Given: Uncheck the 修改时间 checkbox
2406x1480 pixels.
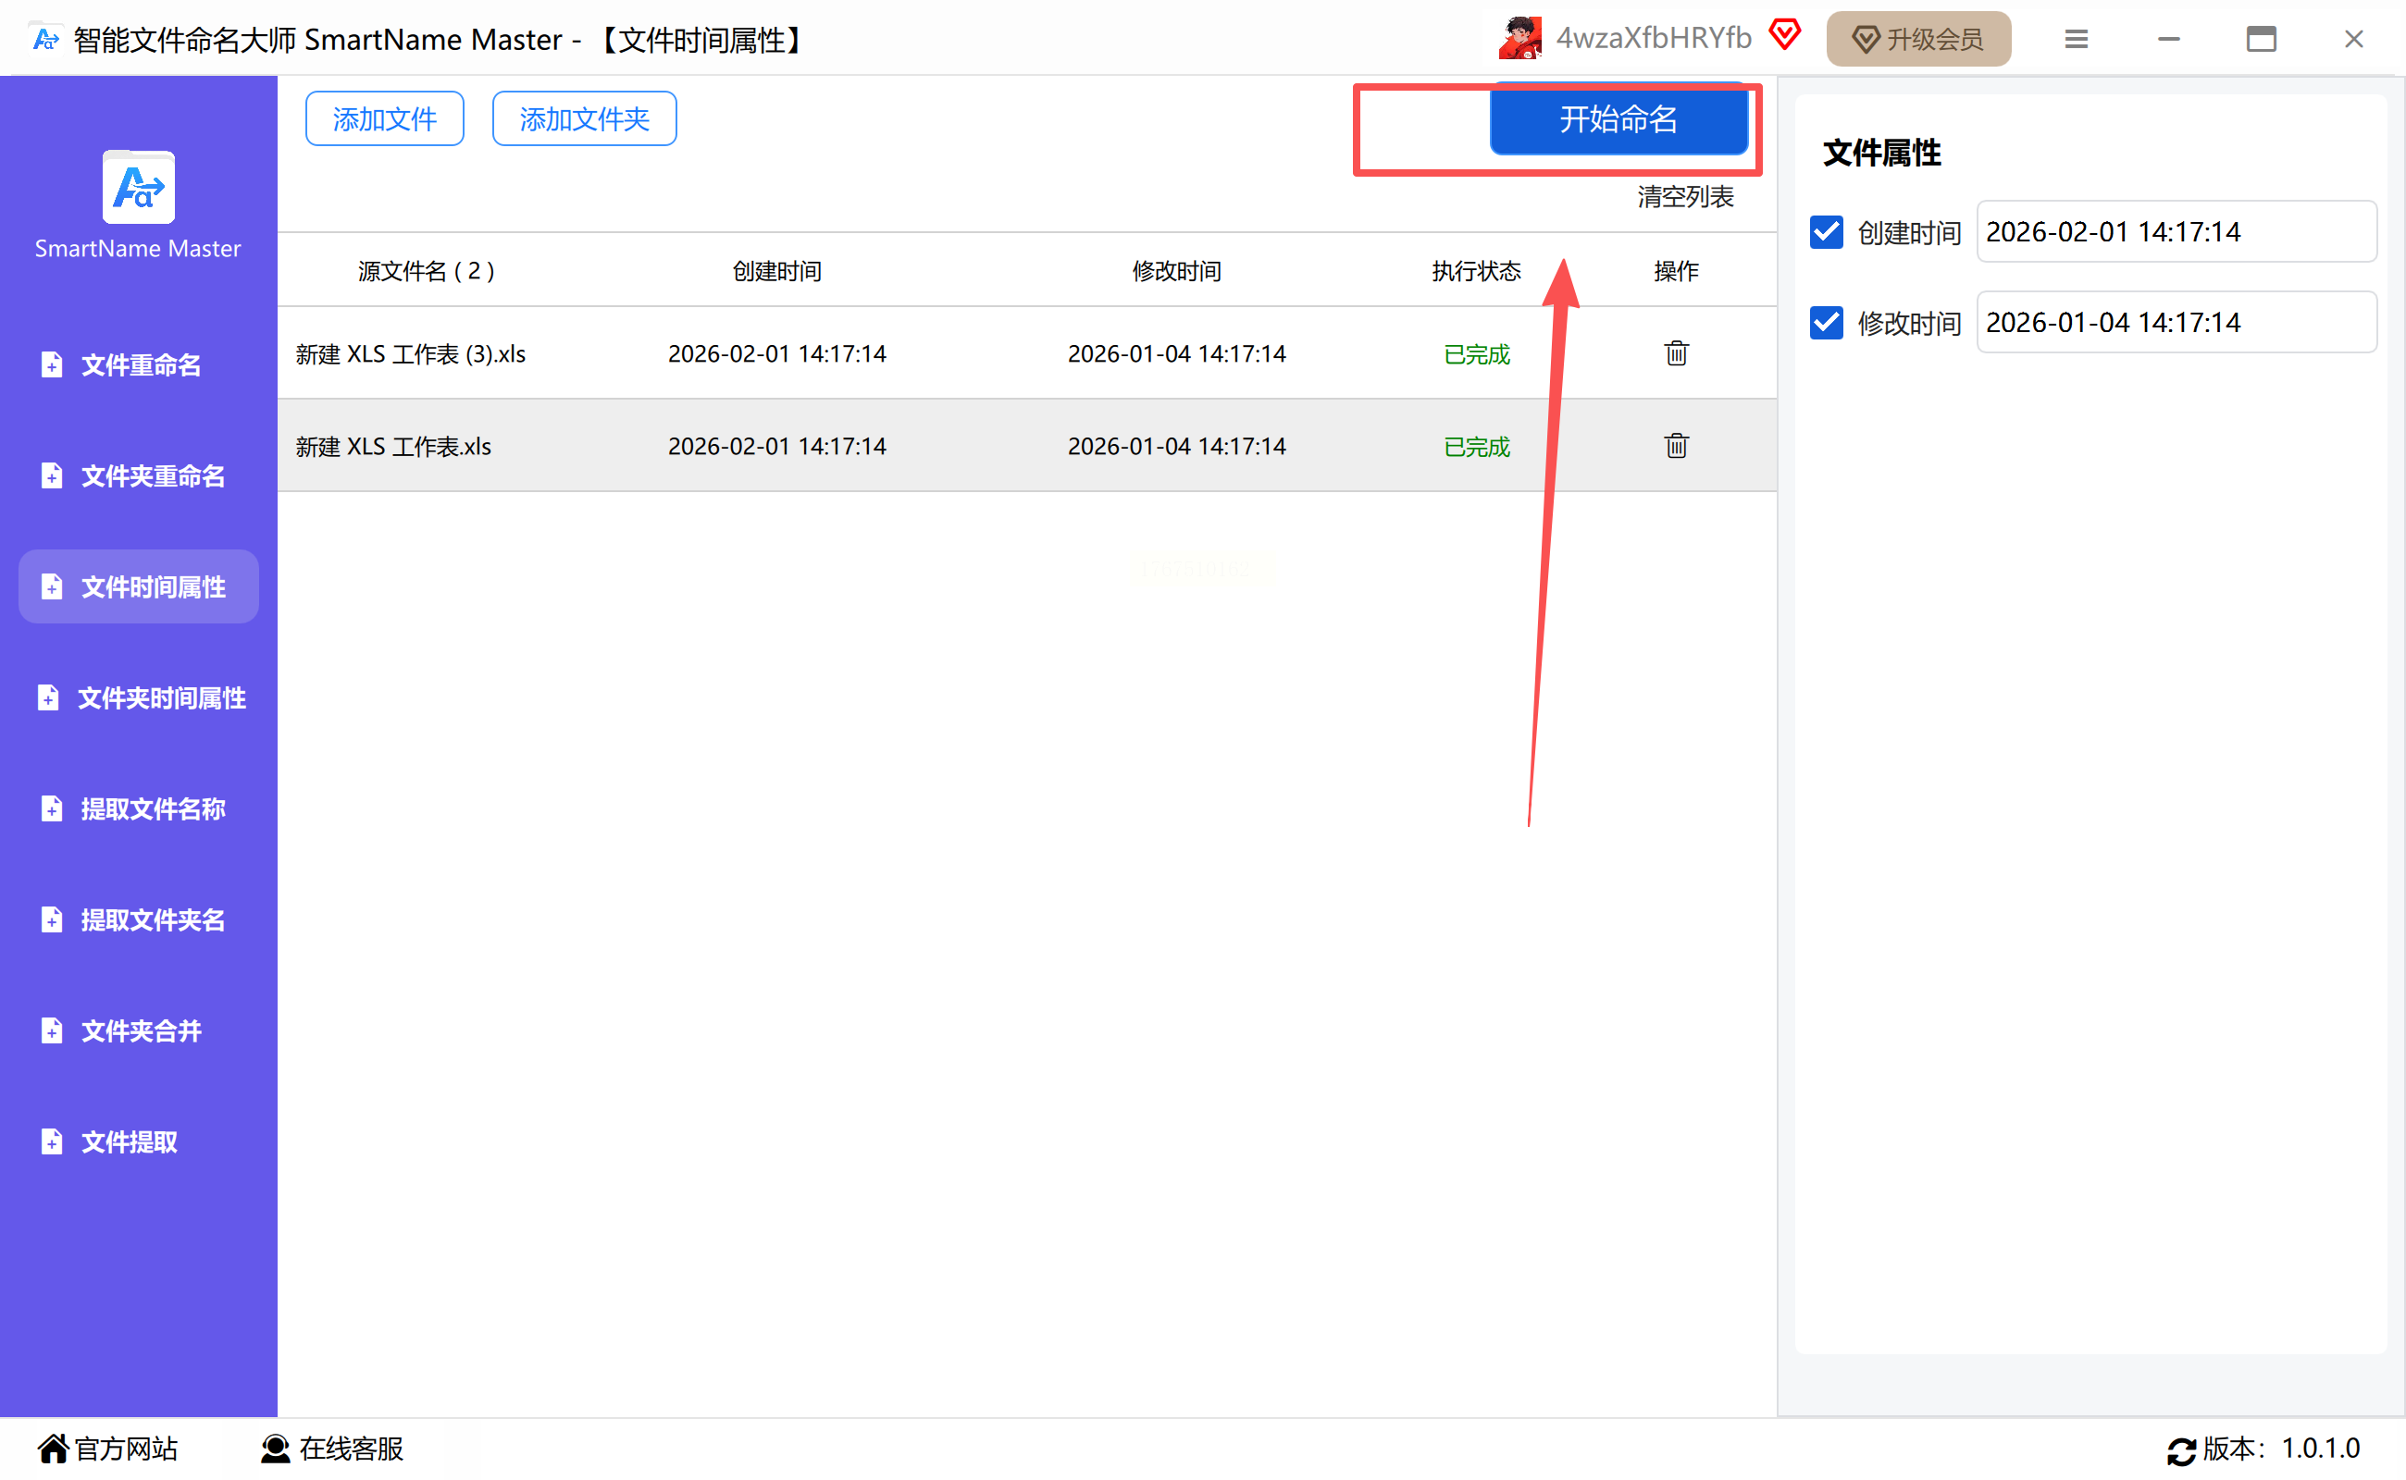Looking at the screenshot, I should 1827,323.
